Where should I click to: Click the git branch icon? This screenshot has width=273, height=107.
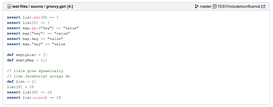click(x=197, y=6)
